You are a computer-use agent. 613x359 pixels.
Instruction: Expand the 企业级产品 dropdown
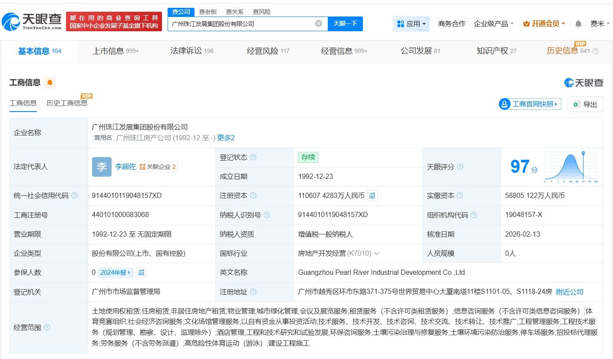pos(494,24)
